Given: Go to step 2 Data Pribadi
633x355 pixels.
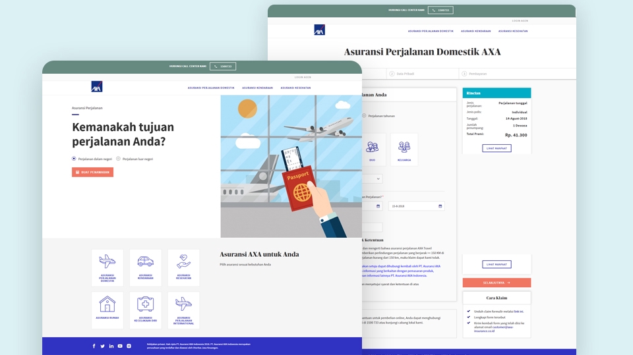Looking at the screenshot, I should (402, 74).
